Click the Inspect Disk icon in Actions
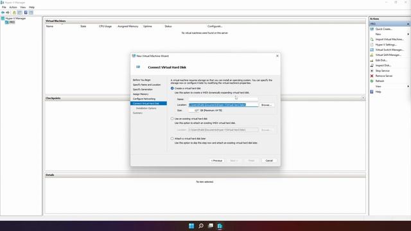This screenshot has width=411, height=231. [372, 65]
